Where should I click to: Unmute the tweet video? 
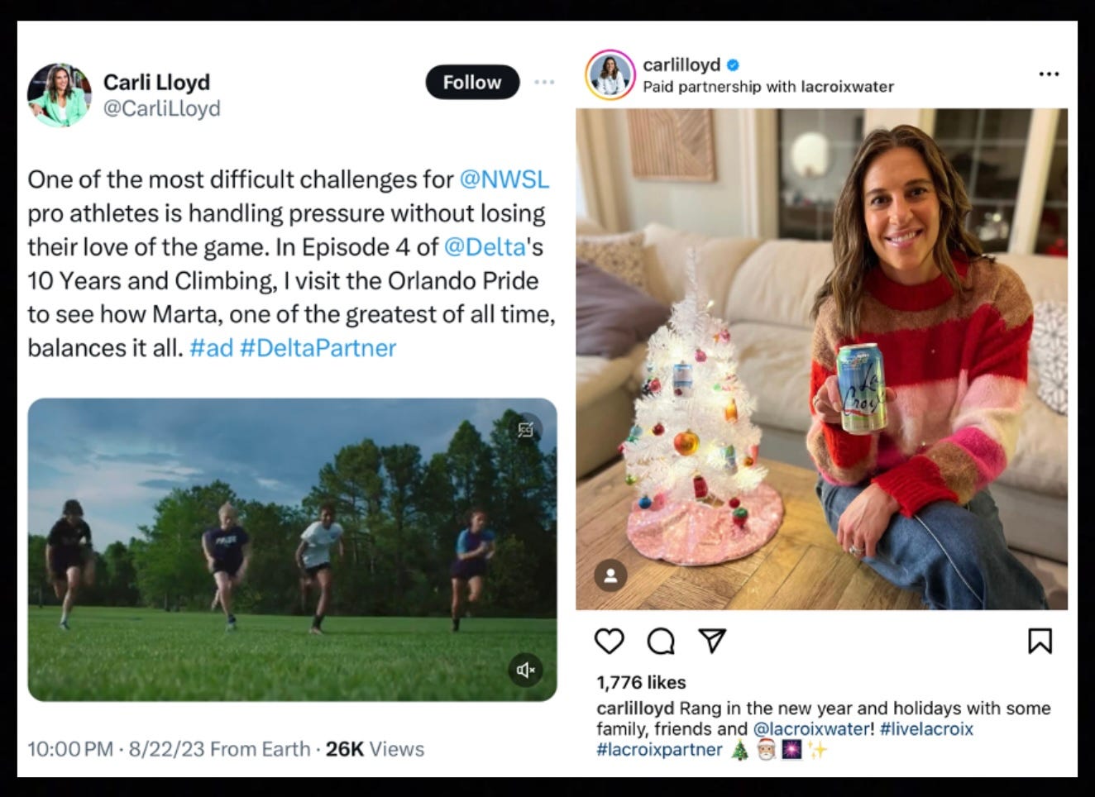coord(525,669)
